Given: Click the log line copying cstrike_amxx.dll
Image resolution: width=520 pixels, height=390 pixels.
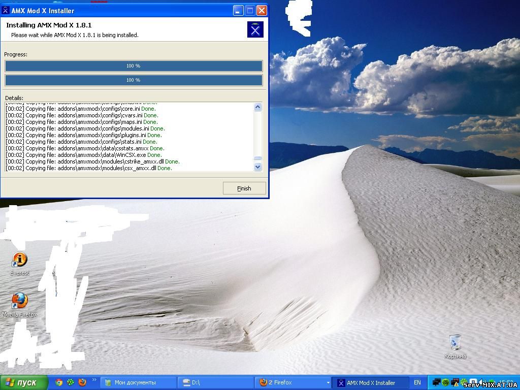Looking at the screenshot, I should (92, 161).
